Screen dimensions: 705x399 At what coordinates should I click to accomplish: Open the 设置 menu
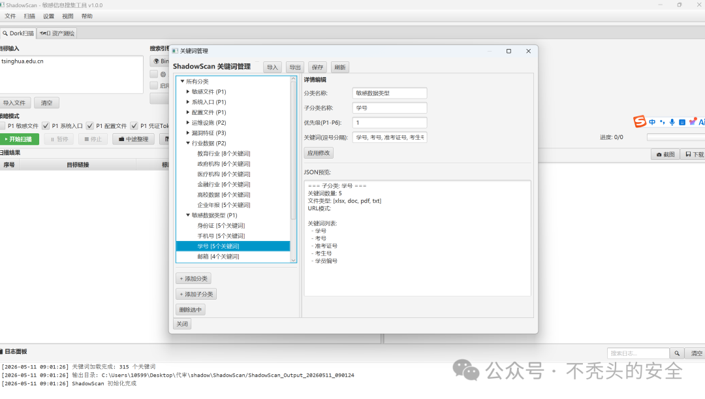[x=48, y=16]
